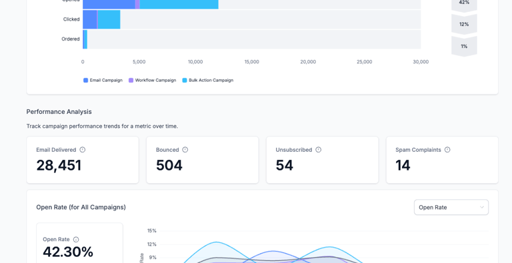Screen dimensions: 512x263
Task: Click the Clicked row label
Action: 71,19
